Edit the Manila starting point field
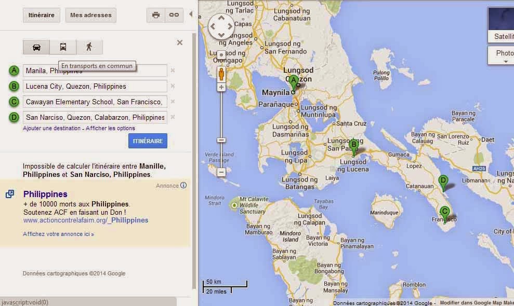 pyautogui.click(x=95, y=71)
